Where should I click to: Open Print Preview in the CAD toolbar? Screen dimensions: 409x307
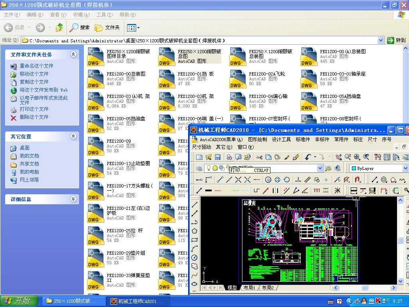pyautogui.click(x=238, y=157)
